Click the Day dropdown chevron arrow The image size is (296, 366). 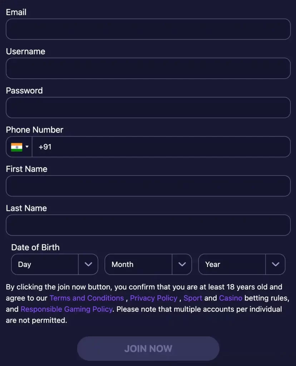point(89,264)
